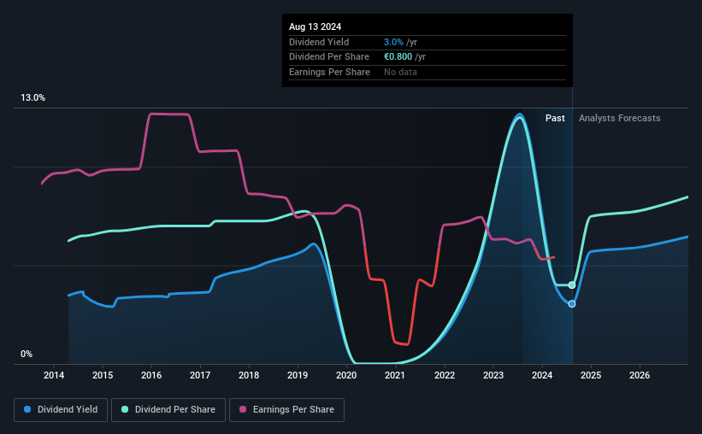702x434 pixels.
Task: Toggle the Dividend Per Share legend button
Action: coord(168,410)
